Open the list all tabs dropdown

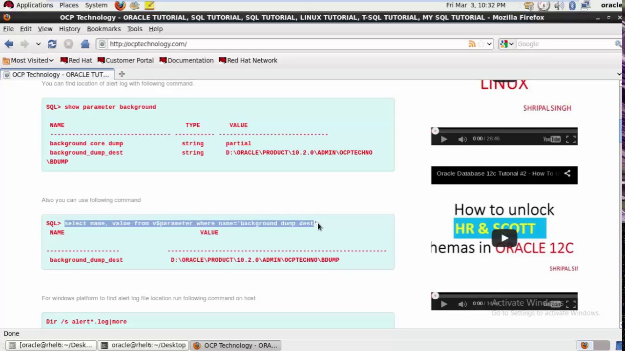[x=619, y=74]
